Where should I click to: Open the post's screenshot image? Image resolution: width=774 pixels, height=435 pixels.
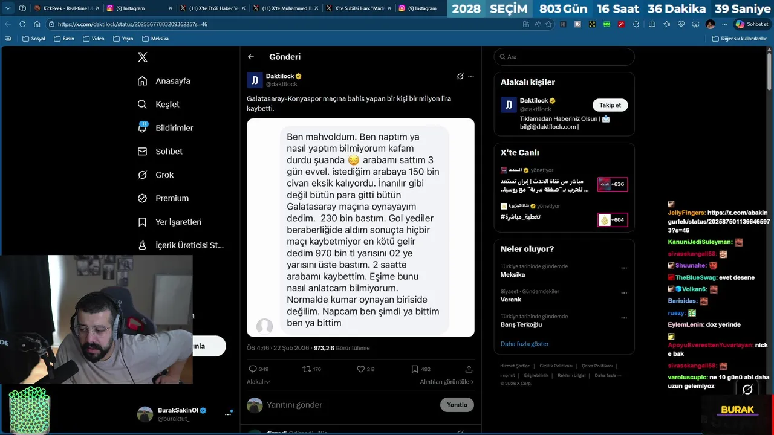click(360, 227)
